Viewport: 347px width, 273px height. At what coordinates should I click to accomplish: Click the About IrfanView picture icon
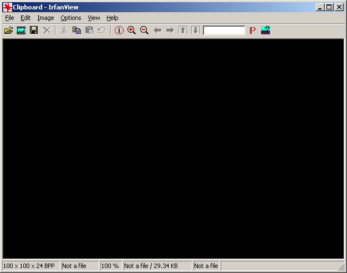[266, 30]
